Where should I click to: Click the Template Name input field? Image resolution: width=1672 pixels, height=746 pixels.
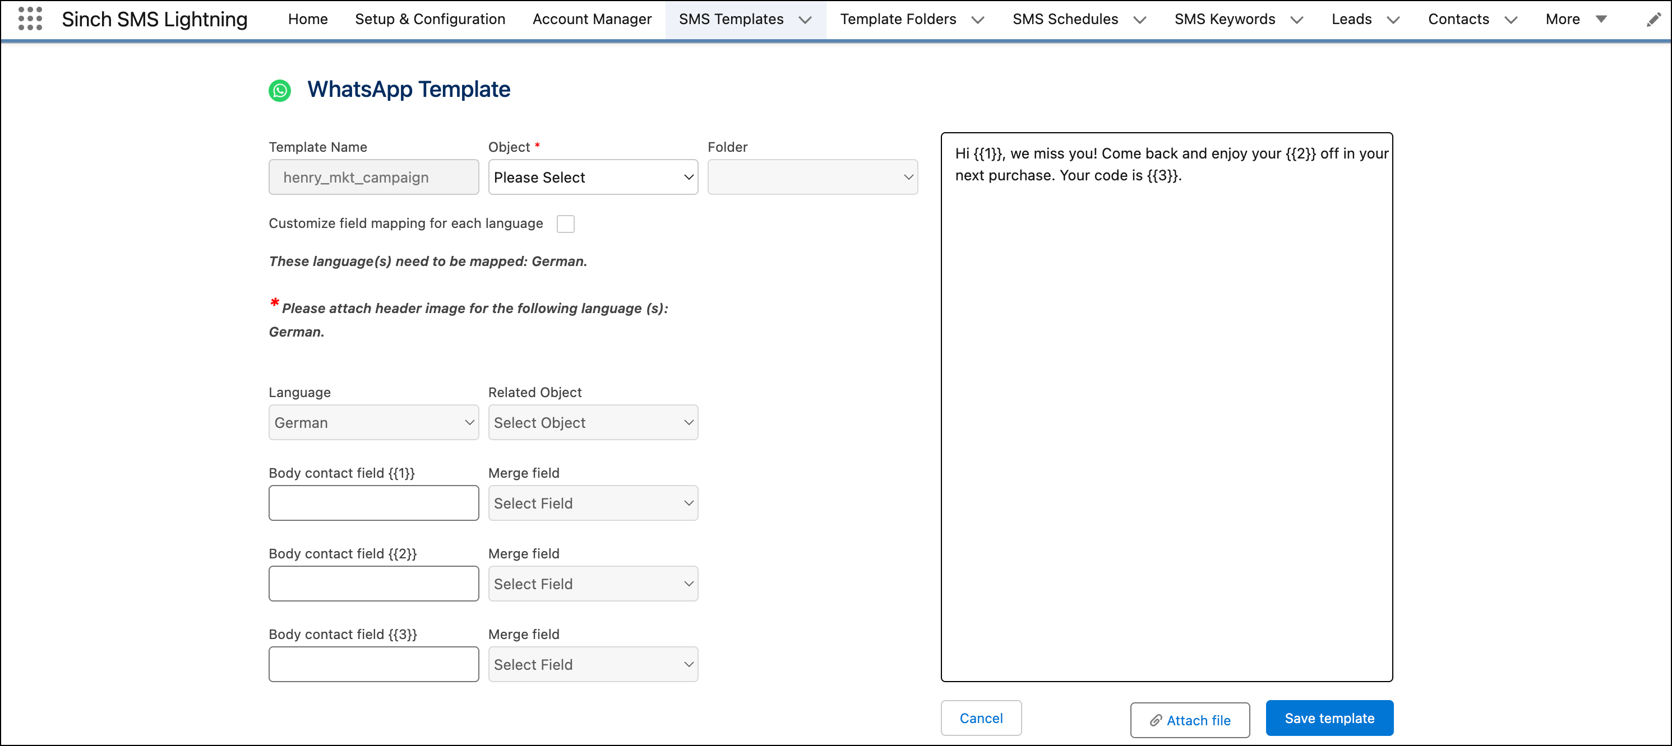click(373, 177)
